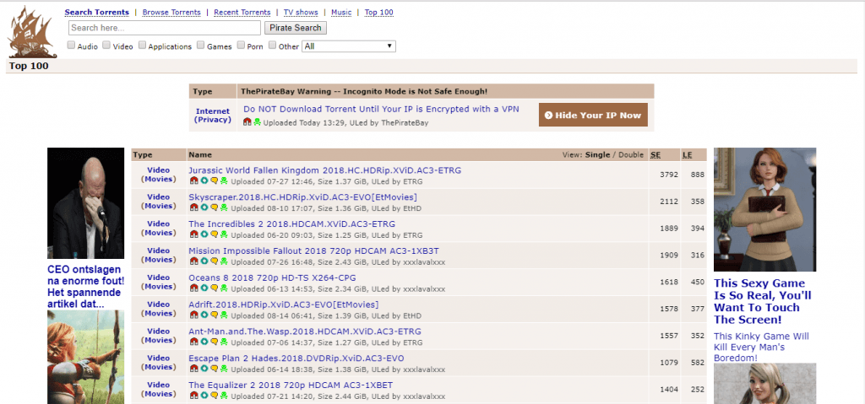Click teal play icon under Oceans 8
This screenshot has width=865, height=404.
[204, 288]
